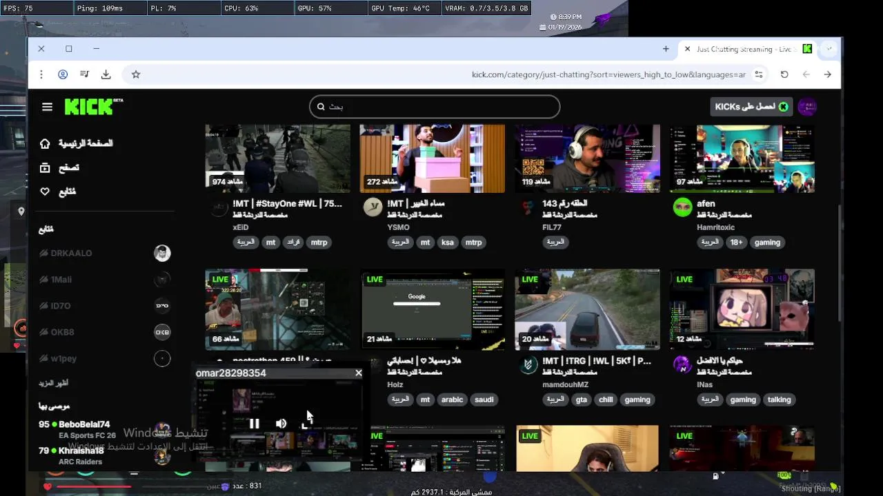Click the right-pointing browser navigation arrow
883x496 pixels.
(x=828, y=74)
